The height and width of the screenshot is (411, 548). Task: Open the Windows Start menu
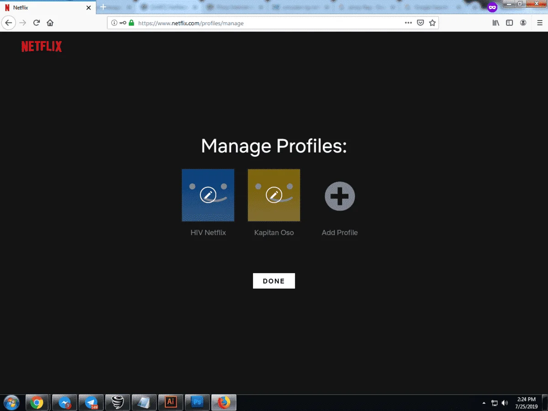pos(11,403)
